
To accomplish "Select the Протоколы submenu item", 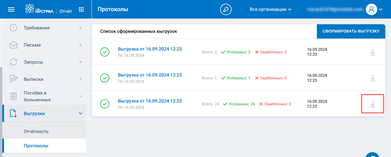I will [x=36, y=146].
